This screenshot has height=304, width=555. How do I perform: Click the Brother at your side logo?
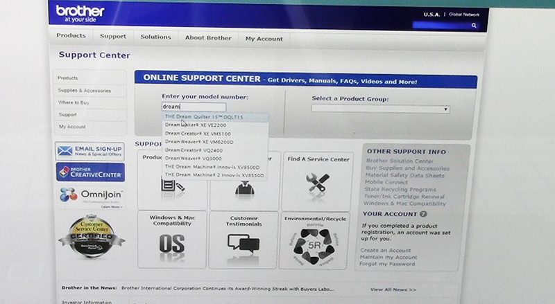click(x=80, y=14)
